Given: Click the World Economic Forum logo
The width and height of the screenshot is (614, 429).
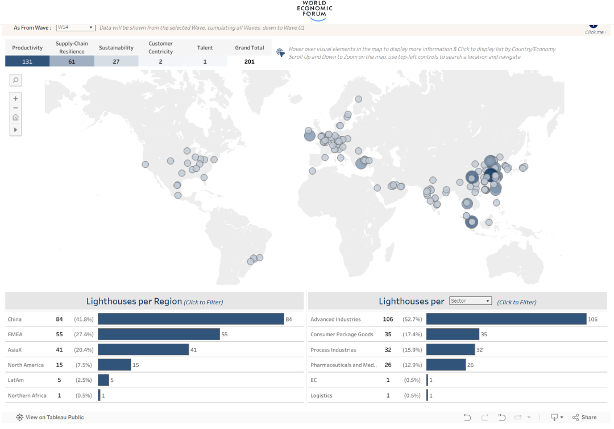Looking at the screenshot, I should pos(314,11).
